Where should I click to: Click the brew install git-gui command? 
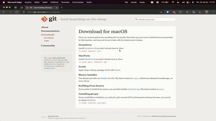[92, 103]
